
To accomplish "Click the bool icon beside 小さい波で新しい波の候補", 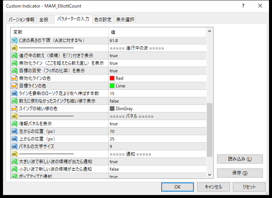I will [x=14, y=169].
